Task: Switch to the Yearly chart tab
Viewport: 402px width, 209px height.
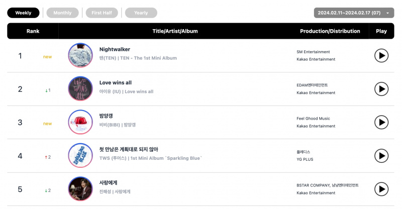Action: (x=141, y=13)
